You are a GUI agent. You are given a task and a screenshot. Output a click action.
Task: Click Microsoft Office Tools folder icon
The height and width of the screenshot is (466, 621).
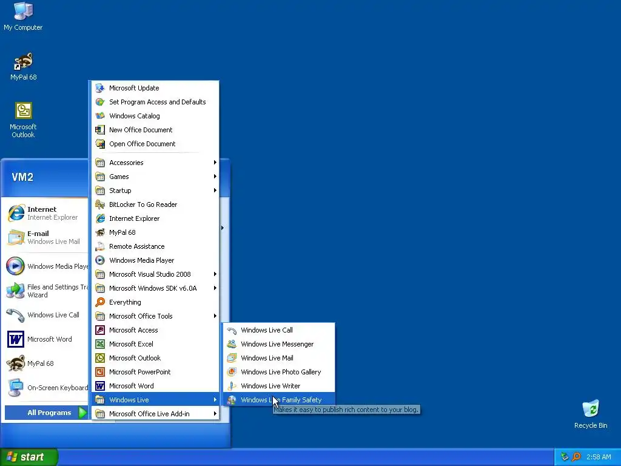pos(100,316)
